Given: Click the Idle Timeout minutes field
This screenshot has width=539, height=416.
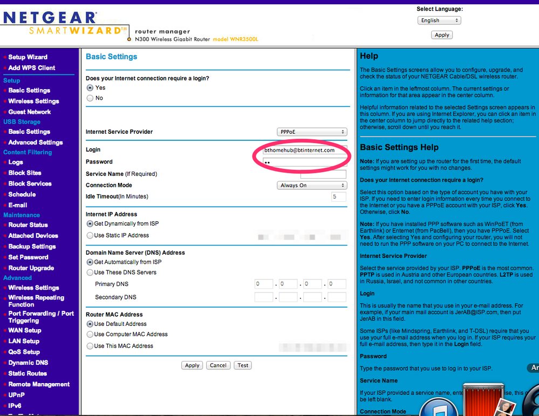Looking at the screenshot, I should click(339, 196).
